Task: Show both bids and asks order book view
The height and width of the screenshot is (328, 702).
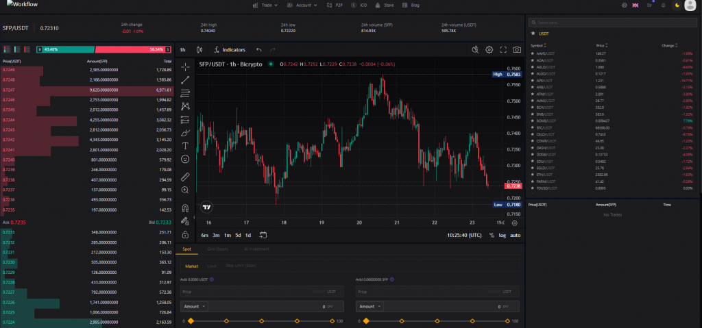Action: (6, 49)
